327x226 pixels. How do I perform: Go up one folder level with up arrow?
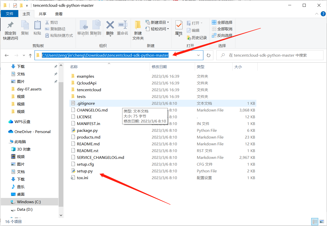pos(30,55)
